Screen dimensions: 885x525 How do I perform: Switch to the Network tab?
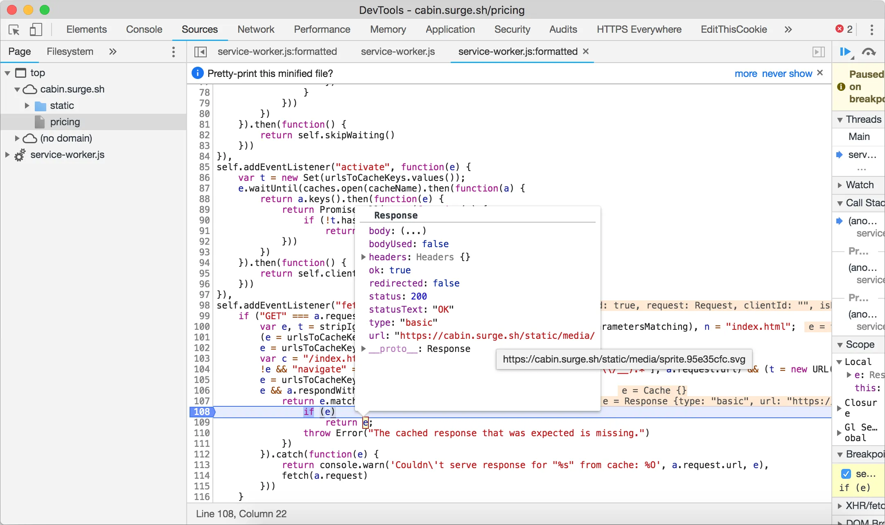(256, 29)
